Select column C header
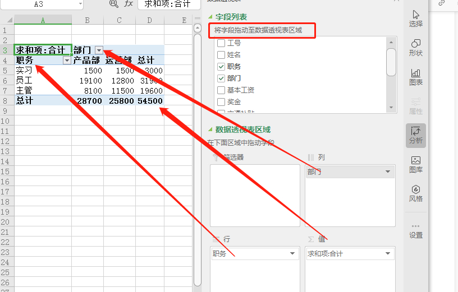458x292 pixels. pyautogui.click(x=119, y=20)
